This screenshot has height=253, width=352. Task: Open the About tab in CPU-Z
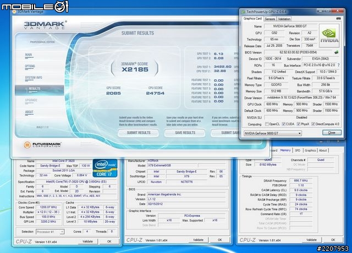(x=323, y=150)
